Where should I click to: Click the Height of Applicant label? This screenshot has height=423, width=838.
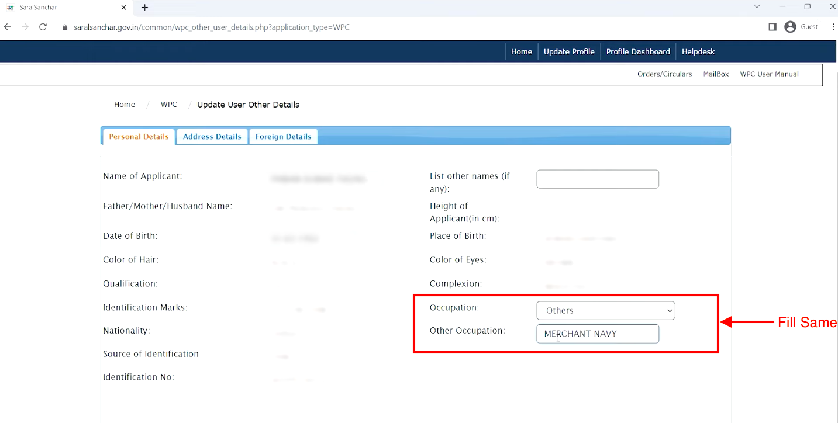tap(465, 212)
